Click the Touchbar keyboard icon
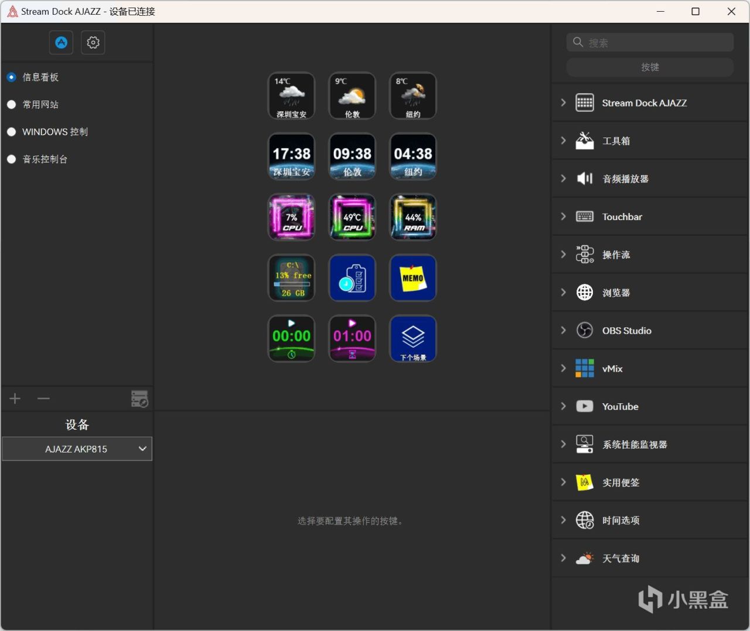The image size is (750, 631). tap(585, 217)
